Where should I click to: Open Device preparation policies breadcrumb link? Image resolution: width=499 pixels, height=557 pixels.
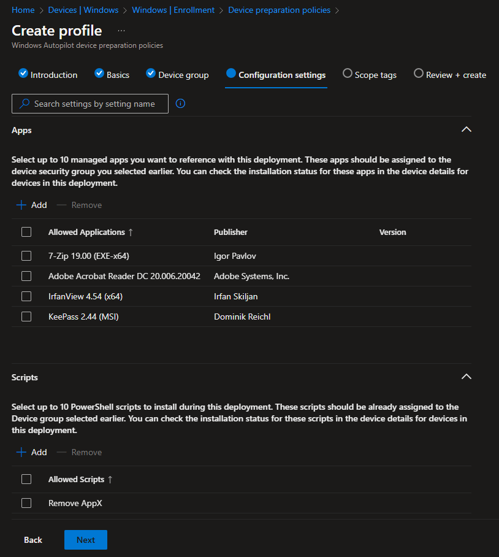279,10
